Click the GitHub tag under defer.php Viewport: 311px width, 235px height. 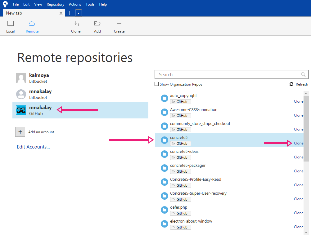(181, 213)
